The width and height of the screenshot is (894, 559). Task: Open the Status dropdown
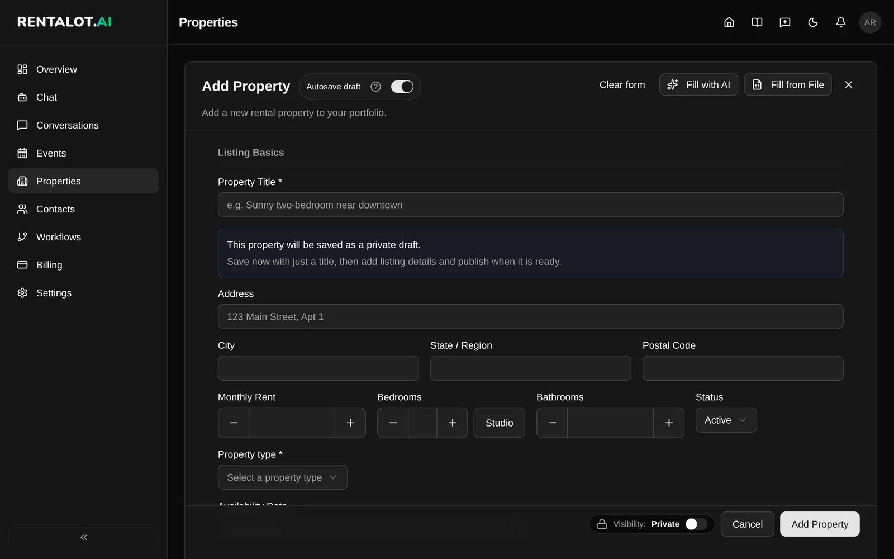tap(726, 420)
